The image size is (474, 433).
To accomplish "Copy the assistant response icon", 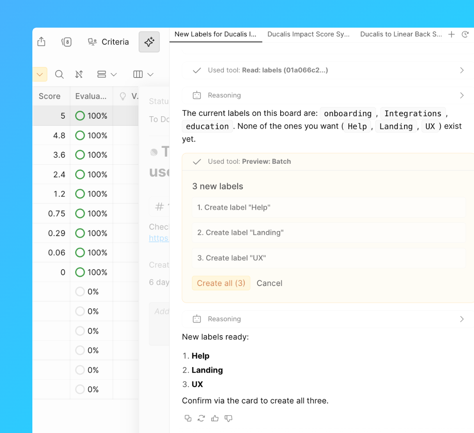I will (188, 418).
